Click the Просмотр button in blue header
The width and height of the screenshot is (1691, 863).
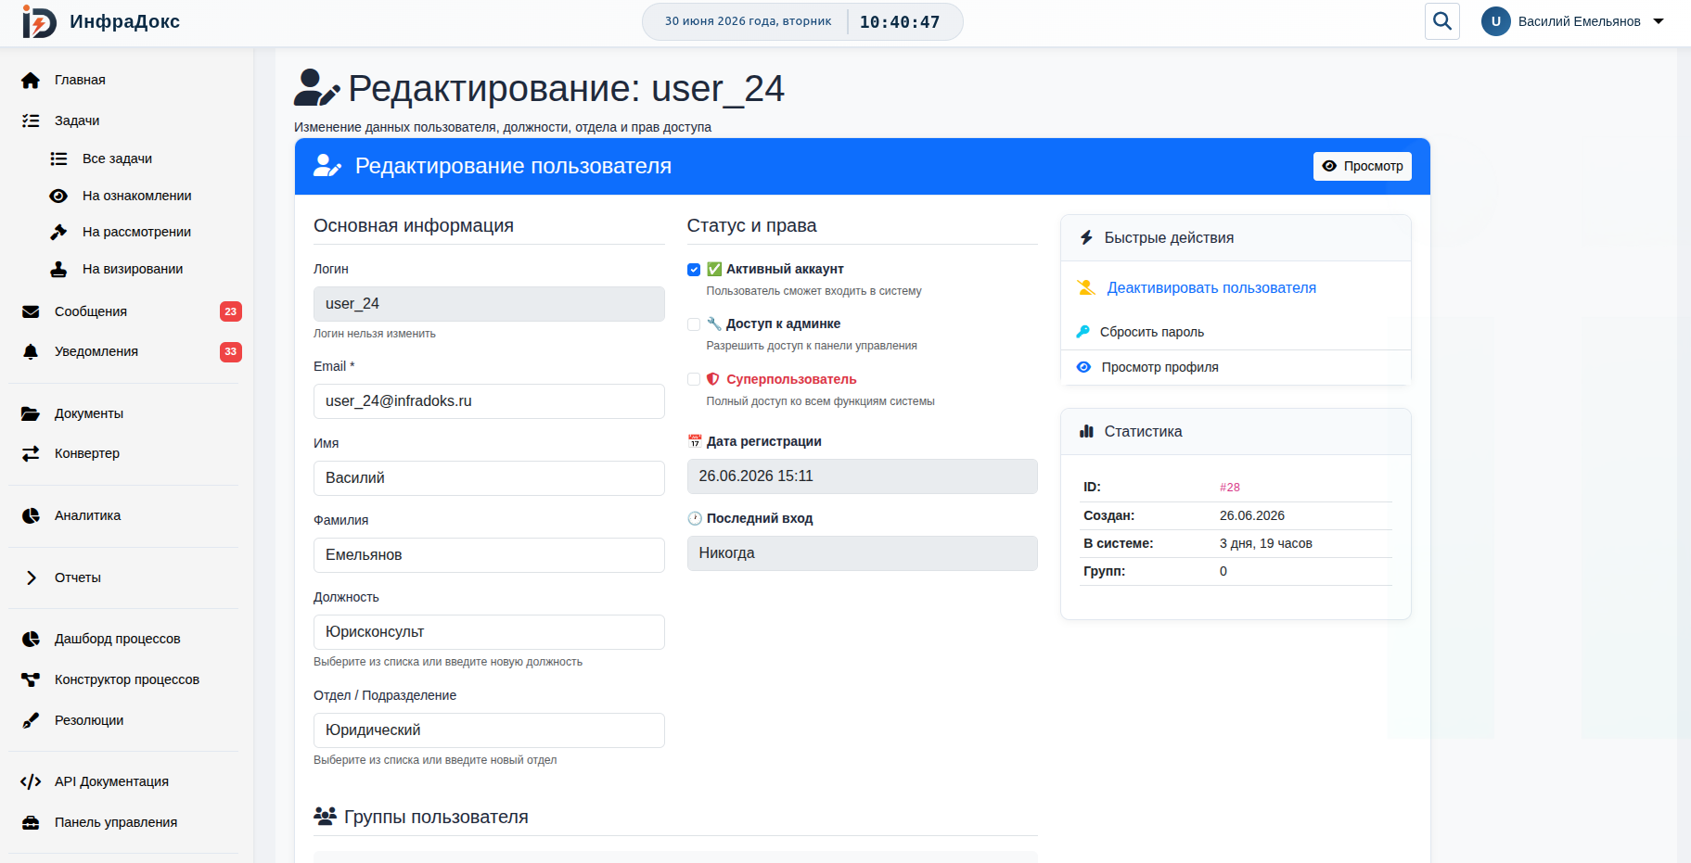pyautogui.click(x=1362, y=166)
